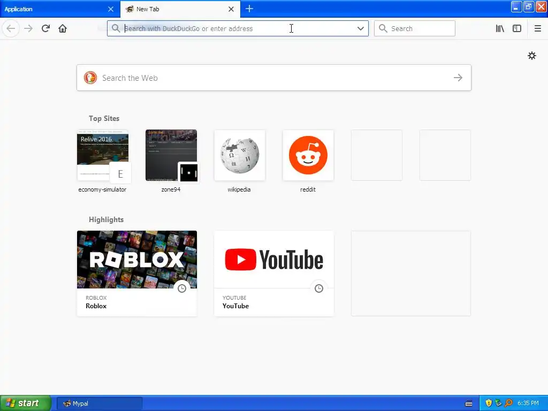Submit web search with the arrow button
Screen dimensions: 548x411
point(458,78)
